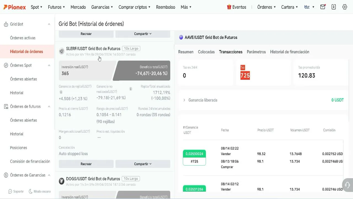Open Comisión de financiación in sidebar
This screenshot has height=199, width=353.
click(x=30, y=161)
